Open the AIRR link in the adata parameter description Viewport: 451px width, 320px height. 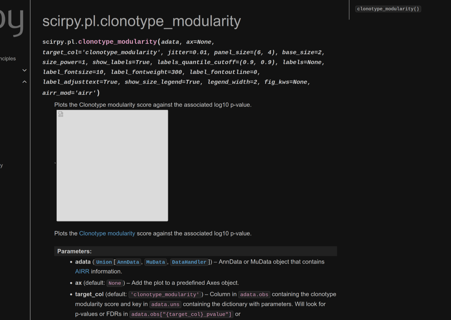pyautogui.click(x=82, y=271)
